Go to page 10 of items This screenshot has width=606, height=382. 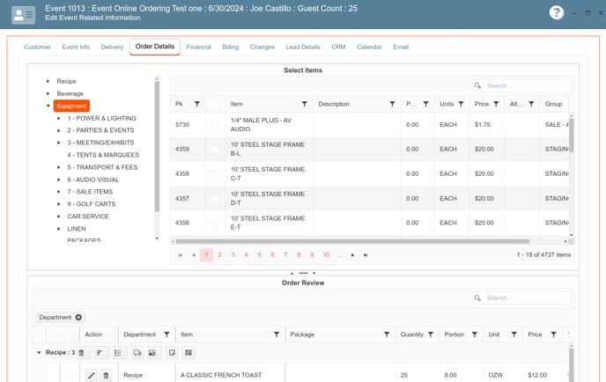pos(326,255)
